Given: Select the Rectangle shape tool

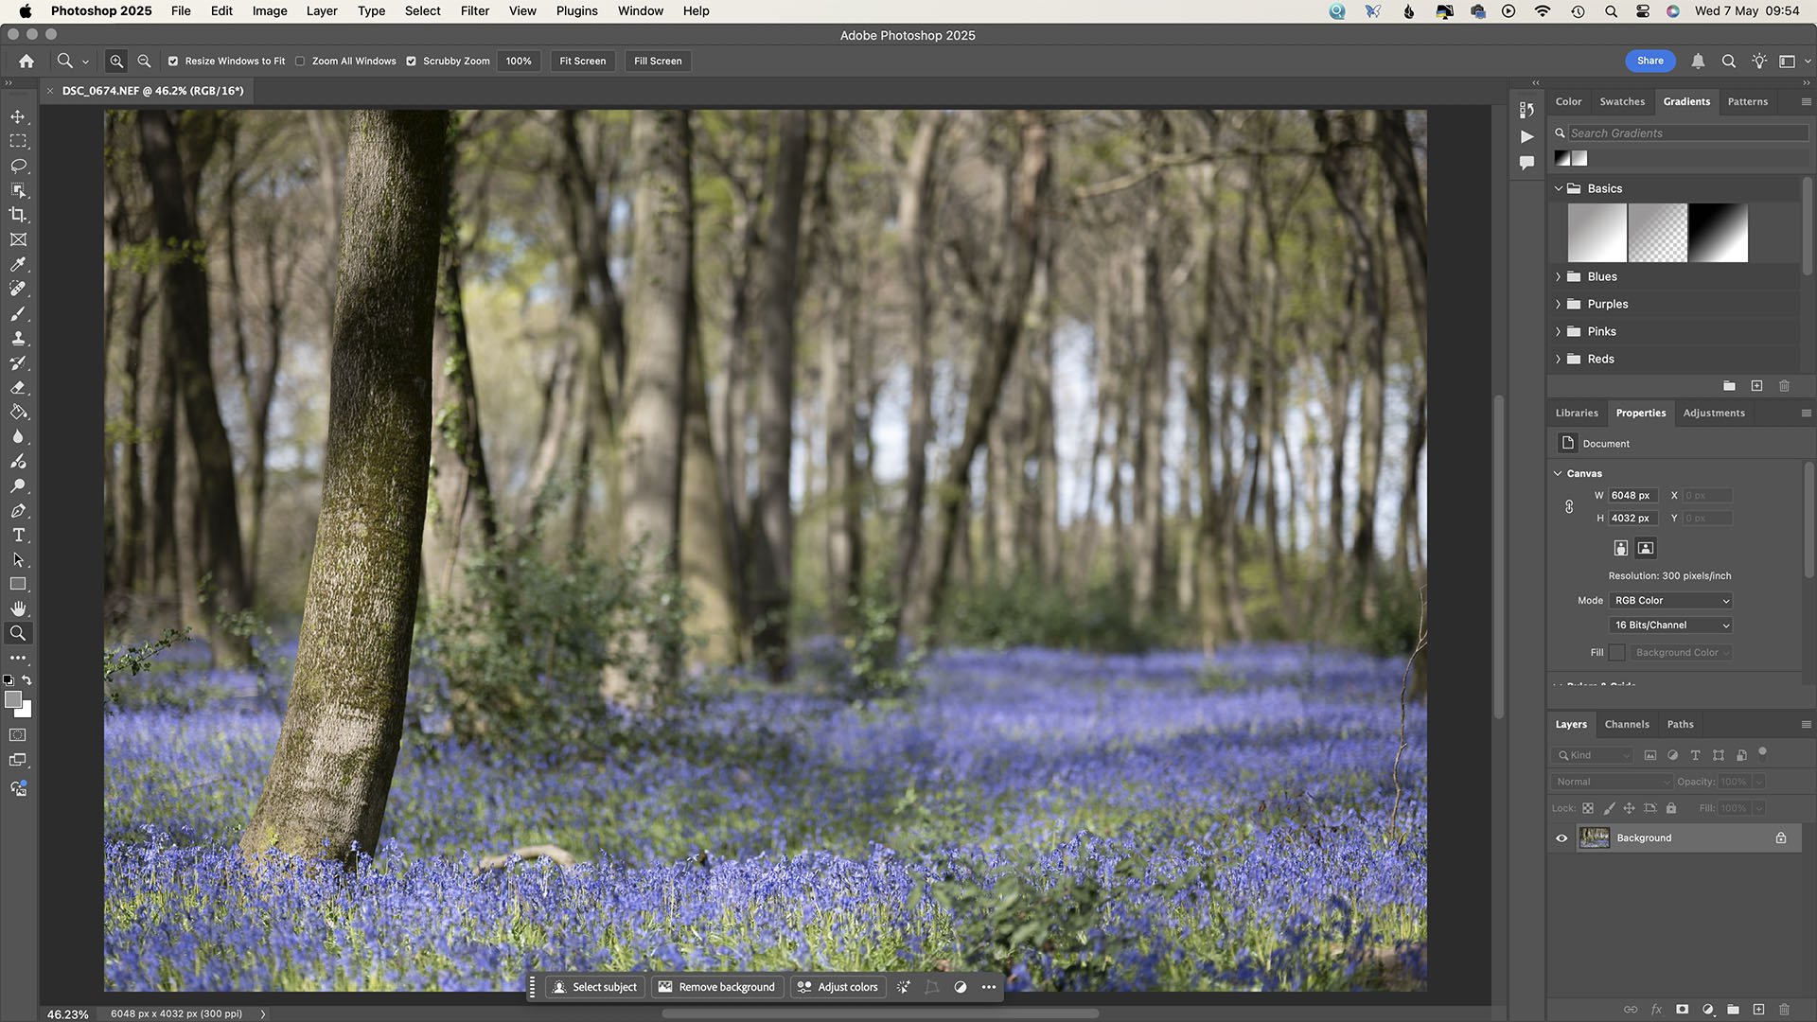Looking at the screenshot, I should click(x=18, y=584).
